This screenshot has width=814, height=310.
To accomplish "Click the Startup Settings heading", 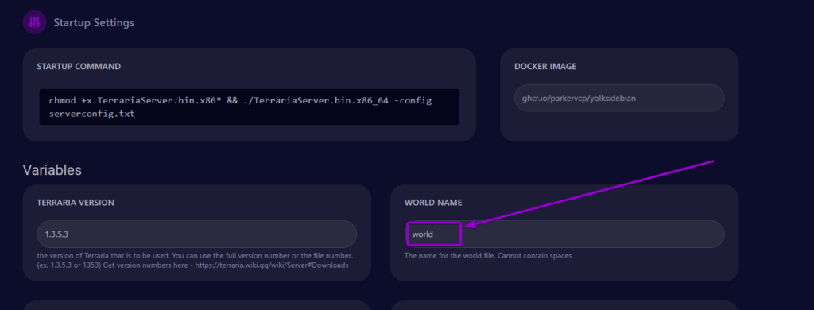I will [x=94, y=23].
